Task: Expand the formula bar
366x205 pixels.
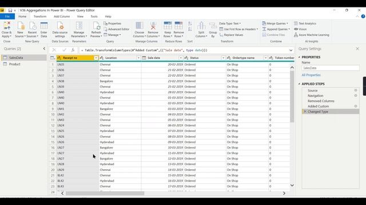Action: [x=291, y=50]
